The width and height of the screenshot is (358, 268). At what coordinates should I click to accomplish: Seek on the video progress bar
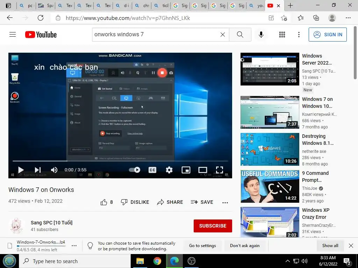pyautogui.click(x=120, y=161)
